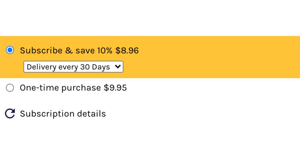The image size is (300, 167).
Task: Click the $9.95 one-time price
Action: [x=115, y=88]
